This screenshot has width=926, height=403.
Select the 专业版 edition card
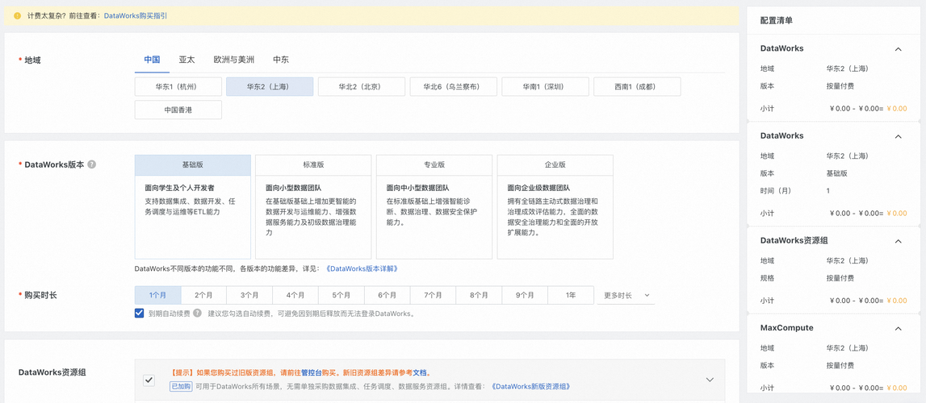tap(434, 207)
